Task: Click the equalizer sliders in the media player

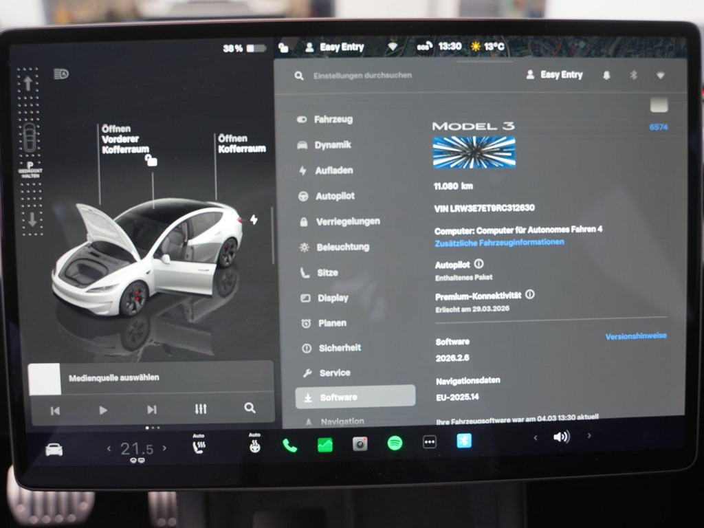Action: (x=200, y=408)
